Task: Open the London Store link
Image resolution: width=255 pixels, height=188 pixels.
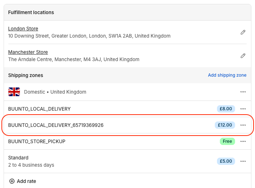Action: (x=23, y=29)
